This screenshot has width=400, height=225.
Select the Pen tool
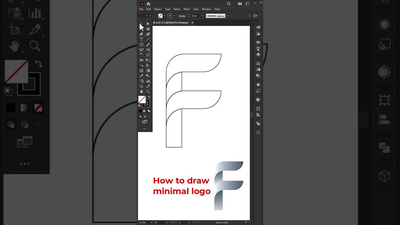(x=141, y=34)
